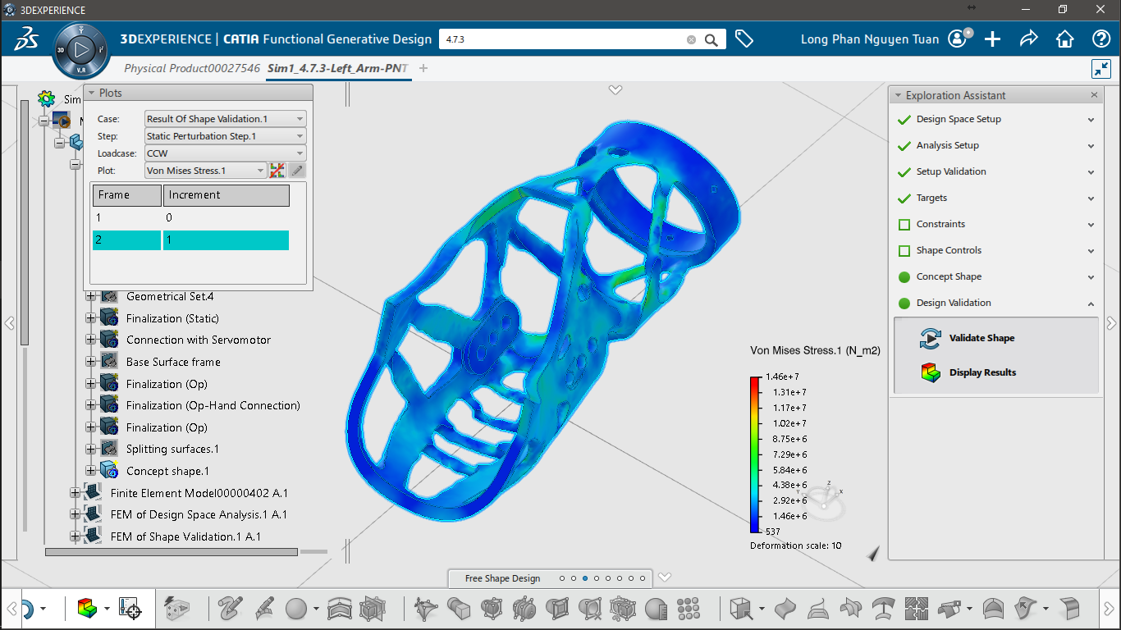Select the sphere primitive tool
Image resolution: width=1121 pixels, height=630 pixels.
296,609
